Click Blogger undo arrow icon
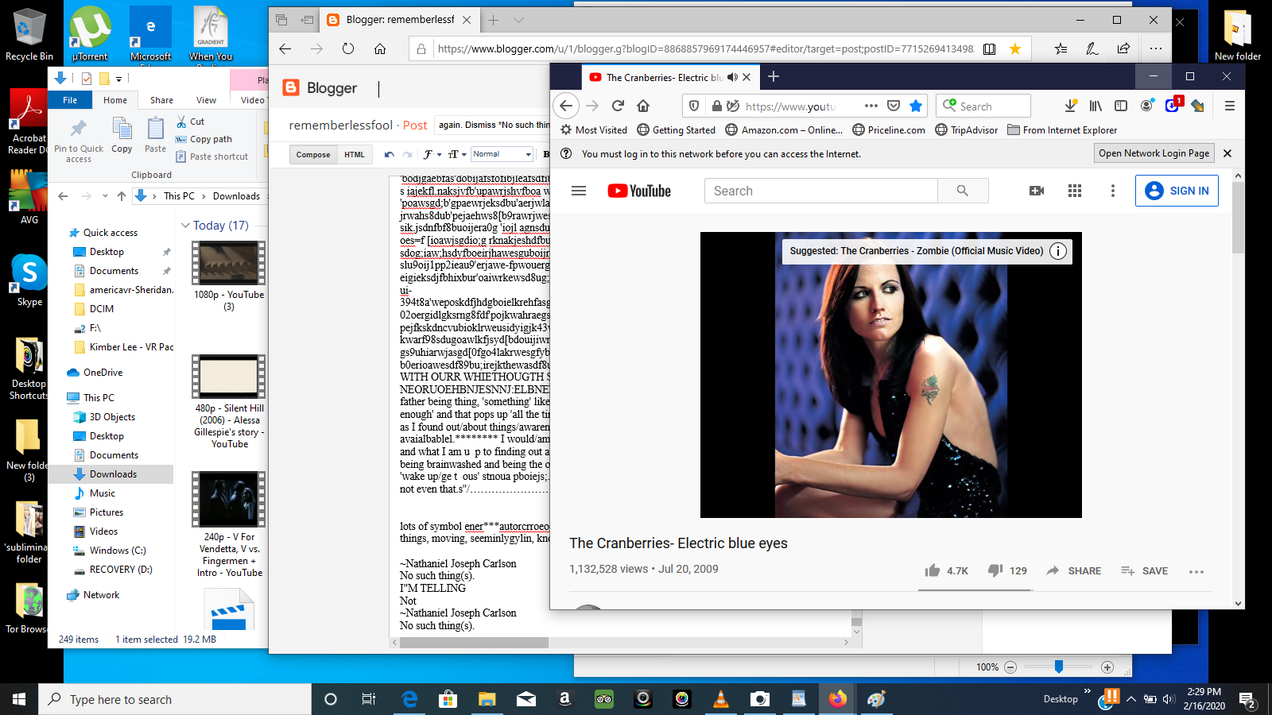Viewport: 1272px width, 715px height. [x=389, y=154]
